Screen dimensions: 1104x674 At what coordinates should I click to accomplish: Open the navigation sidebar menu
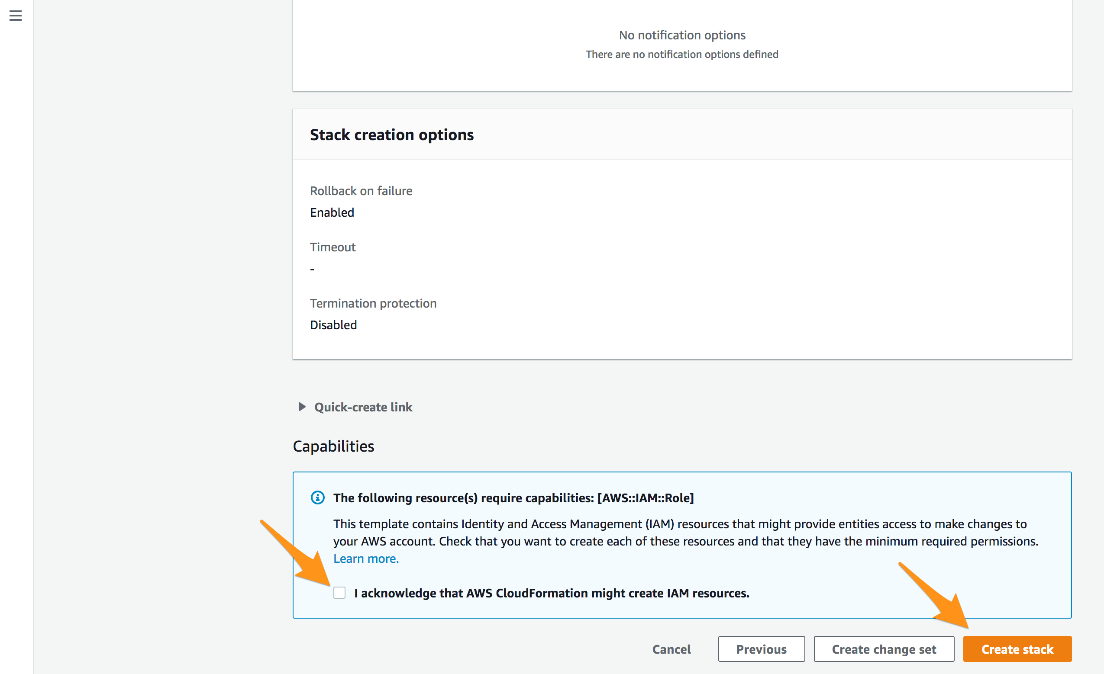point(15,15)
